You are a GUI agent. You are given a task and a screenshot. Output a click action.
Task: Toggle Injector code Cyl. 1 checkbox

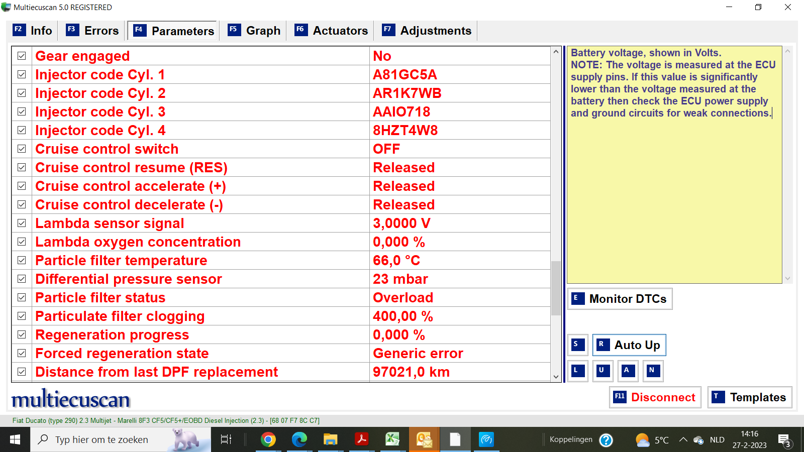(22, 74)
